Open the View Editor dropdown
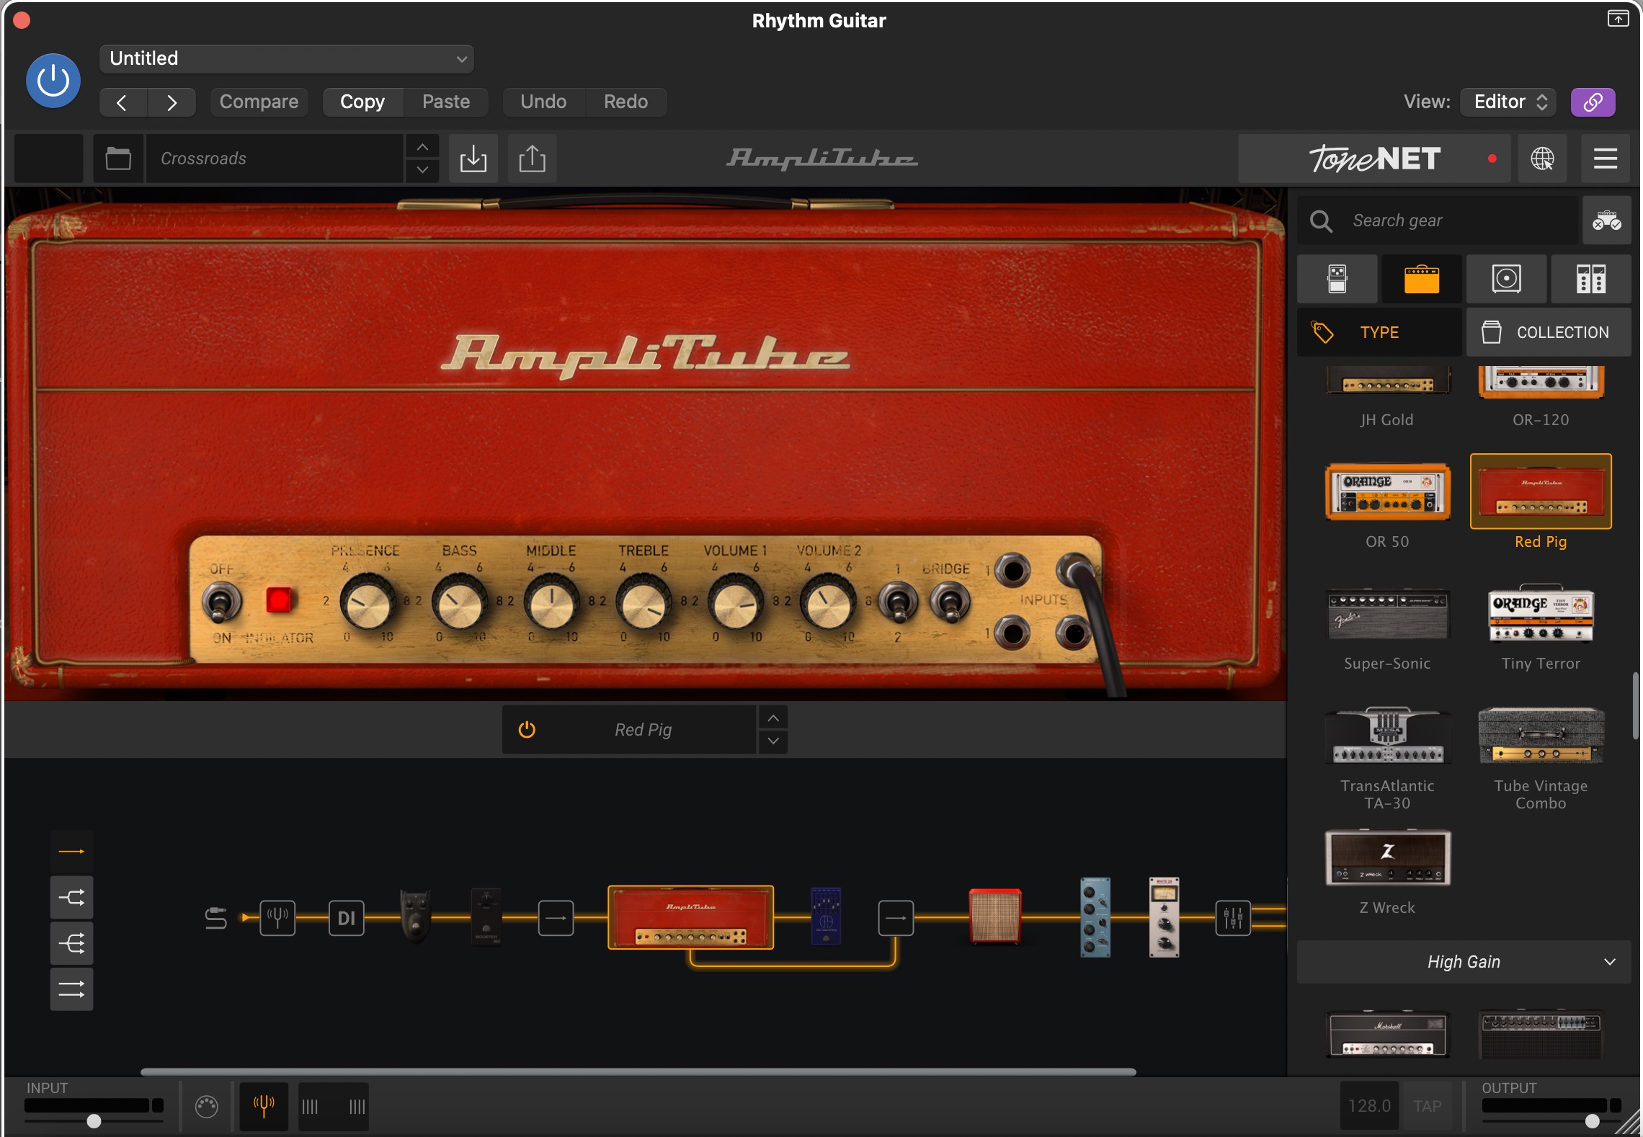This screenshot has width=1643, height=1137. 1509,102
